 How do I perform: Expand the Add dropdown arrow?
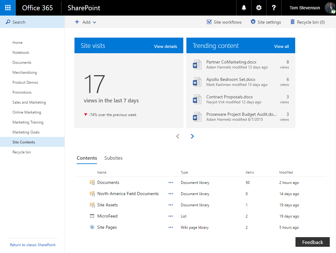[94, 22]
